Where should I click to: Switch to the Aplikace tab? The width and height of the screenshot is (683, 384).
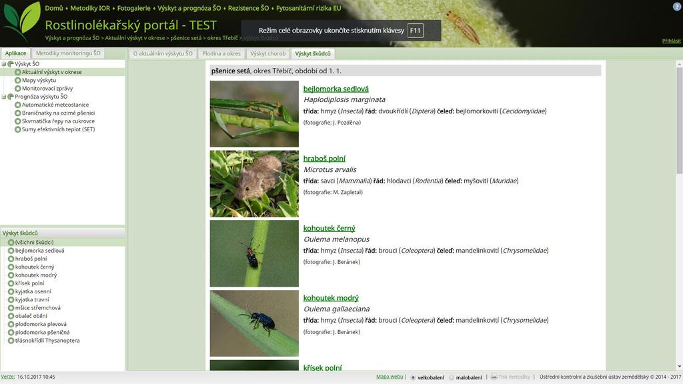[x=16, y=53]
